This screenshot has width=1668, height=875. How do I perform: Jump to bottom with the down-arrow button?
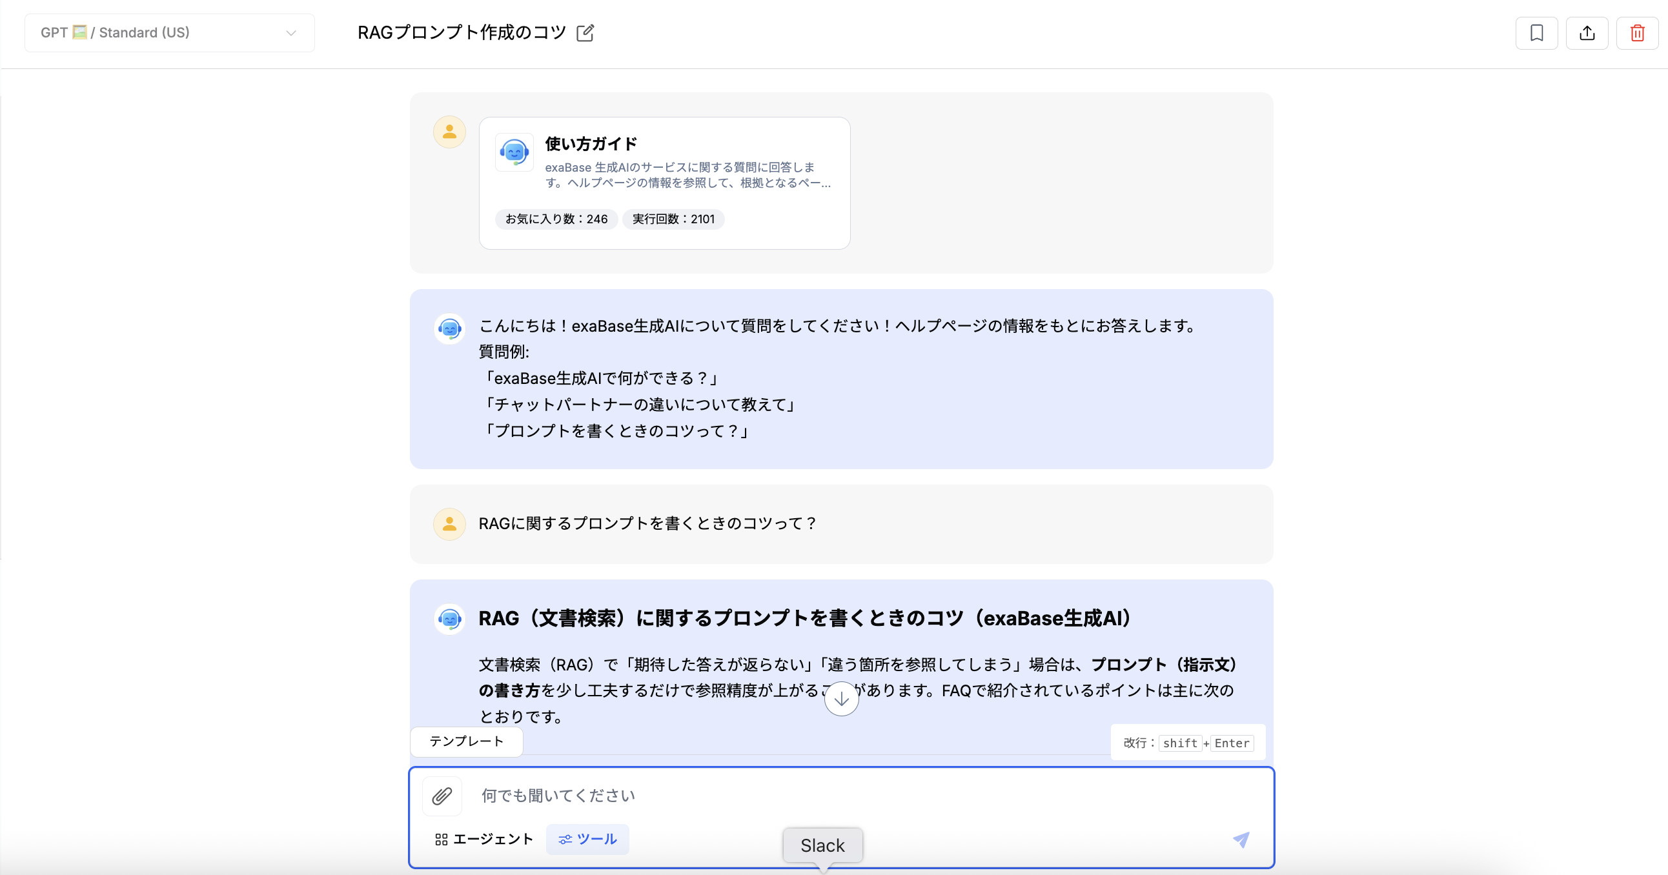click(x=841, y=699)
